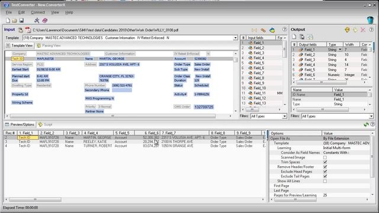Click the Open folder icon in toolbar

(x=14, y=21)
